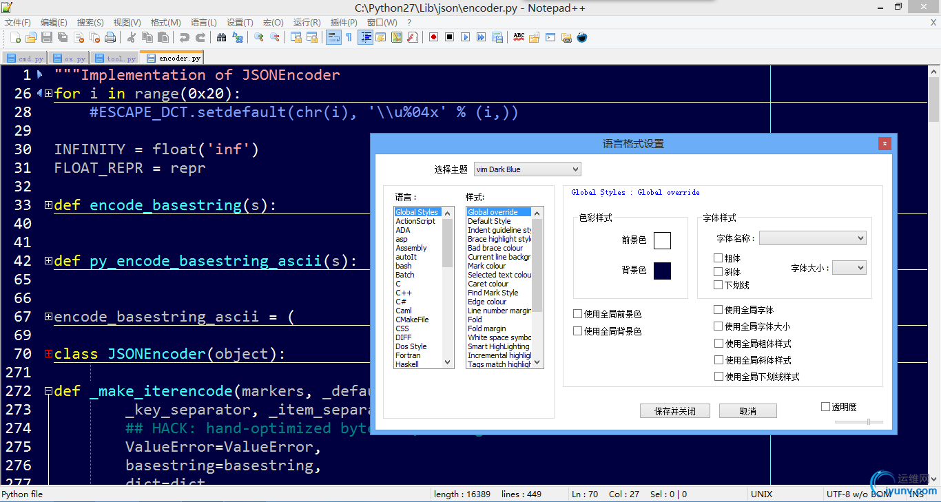Play back the recorded macro
The image size is (941, 502).
pyautogui.click(x=465, y=37)
